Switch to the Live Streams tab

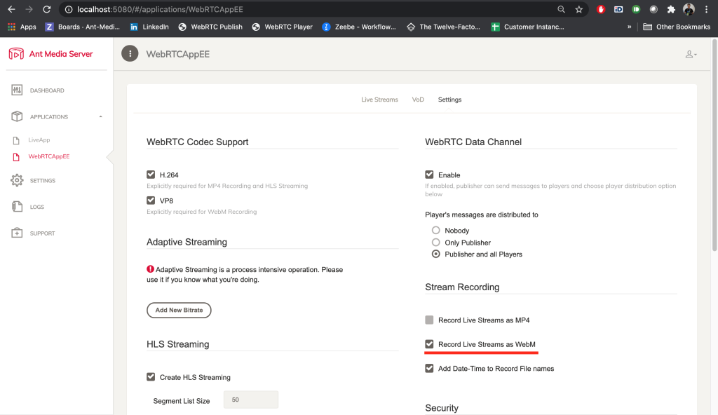[379, 100]
